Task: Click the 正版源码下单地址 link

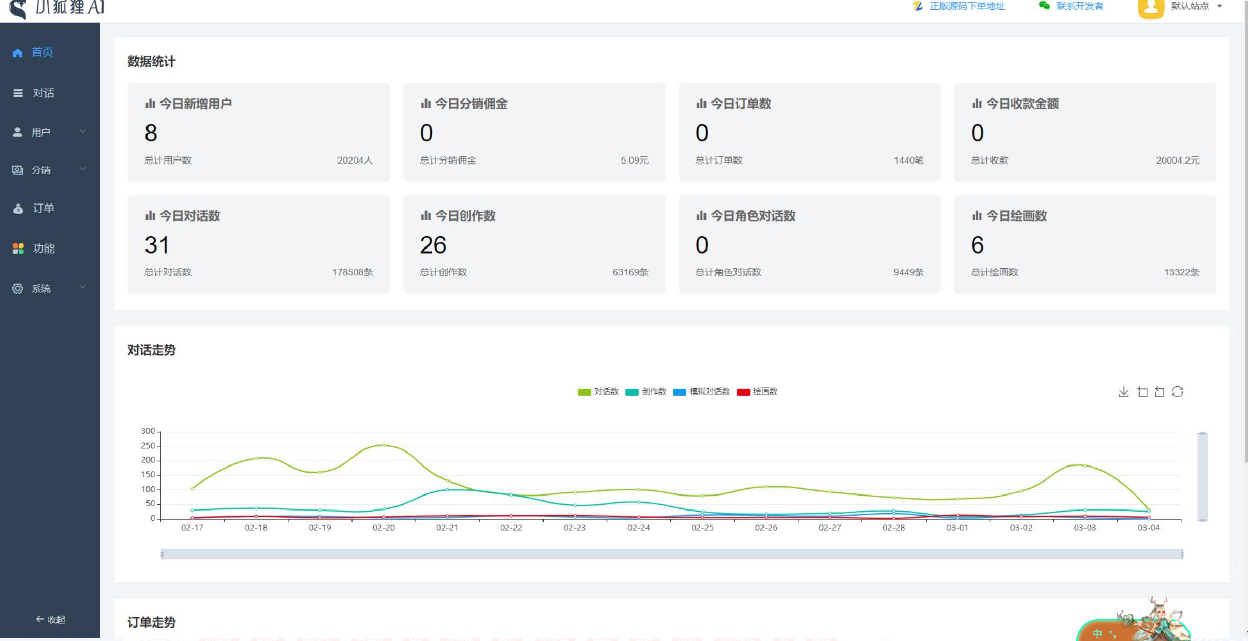Action: (x=966, y=6)
